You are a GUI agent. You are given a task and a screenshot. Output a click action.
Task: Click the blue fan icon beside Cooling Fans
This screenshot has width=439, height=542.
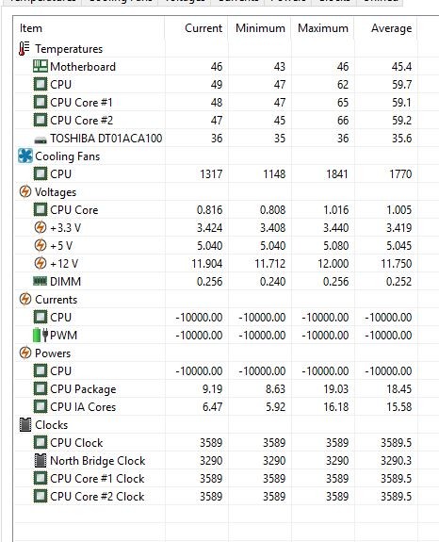click(25, 156)
